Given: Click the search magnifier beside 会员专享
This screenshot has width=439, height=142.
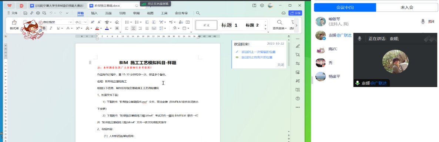Looking at the screenshot, I should click(198, 13).
